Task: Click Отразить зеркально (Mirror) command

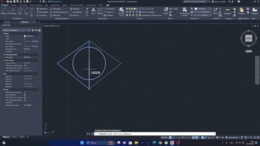Action: click(x=59, y=12)
